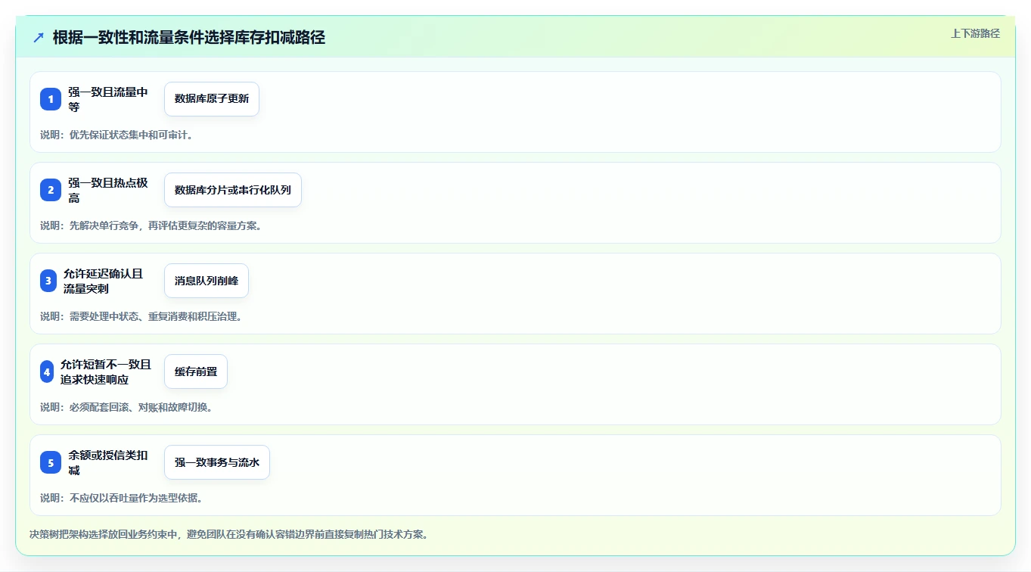Screen dimensions: 1031x572
Task: Click condition text 强一致且热点极高
Action: pos(108,190)
